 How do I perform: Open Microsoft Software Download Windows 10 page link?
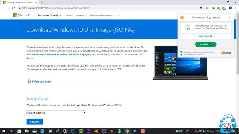(62, 54)
